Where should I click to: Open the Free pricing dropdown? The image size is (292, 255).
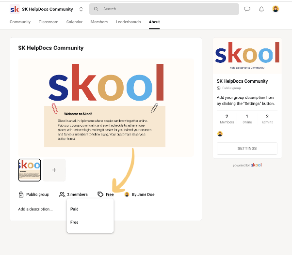pos(110,195)
